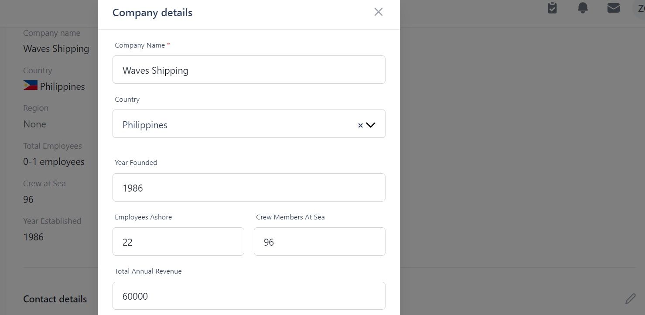This screenshot has width=645, height=315.
Task: Open the mail envelope icon
Action: (x=614, y=8)
